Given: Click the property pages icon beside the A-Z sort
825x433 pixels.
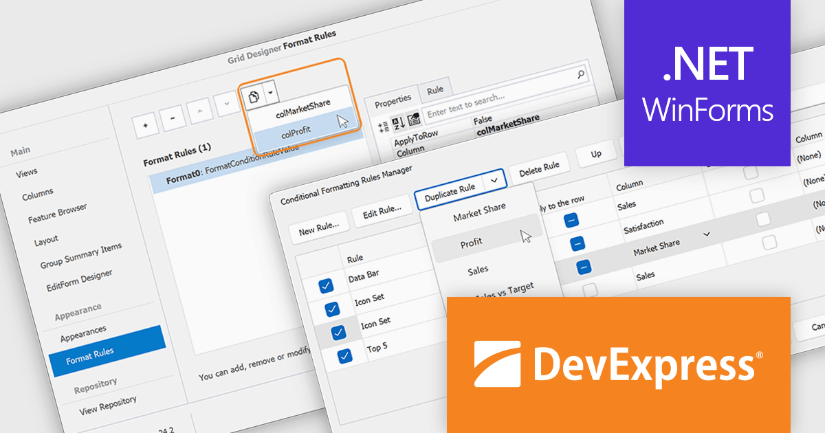Looking at the screenshot, I should click(x=414, y=119).
